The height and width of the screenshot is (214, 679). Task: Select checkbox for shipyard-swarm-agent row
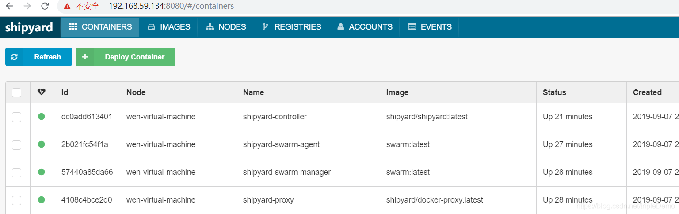click(x=17, y=145)
